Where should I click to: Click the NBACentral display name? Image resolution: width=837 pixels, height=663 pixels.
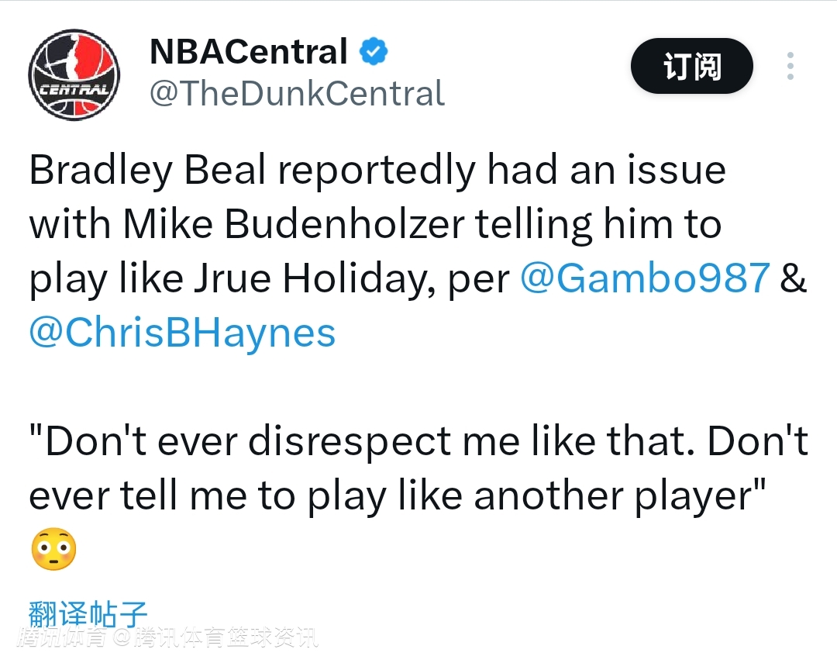coord(248,53)
